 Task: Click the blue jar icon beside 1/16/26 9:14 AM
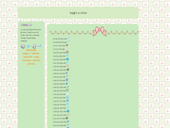[x=67, y=80]
